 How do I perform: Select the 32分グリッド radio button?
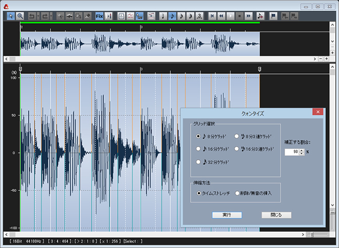pos(198,162)
